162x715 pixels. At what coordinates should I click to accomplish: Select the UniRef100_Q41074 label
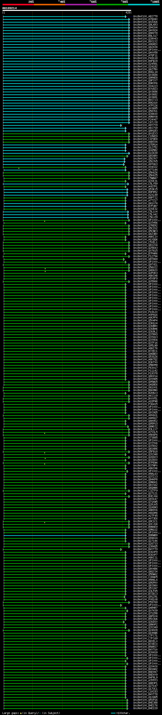click(145, 203)
